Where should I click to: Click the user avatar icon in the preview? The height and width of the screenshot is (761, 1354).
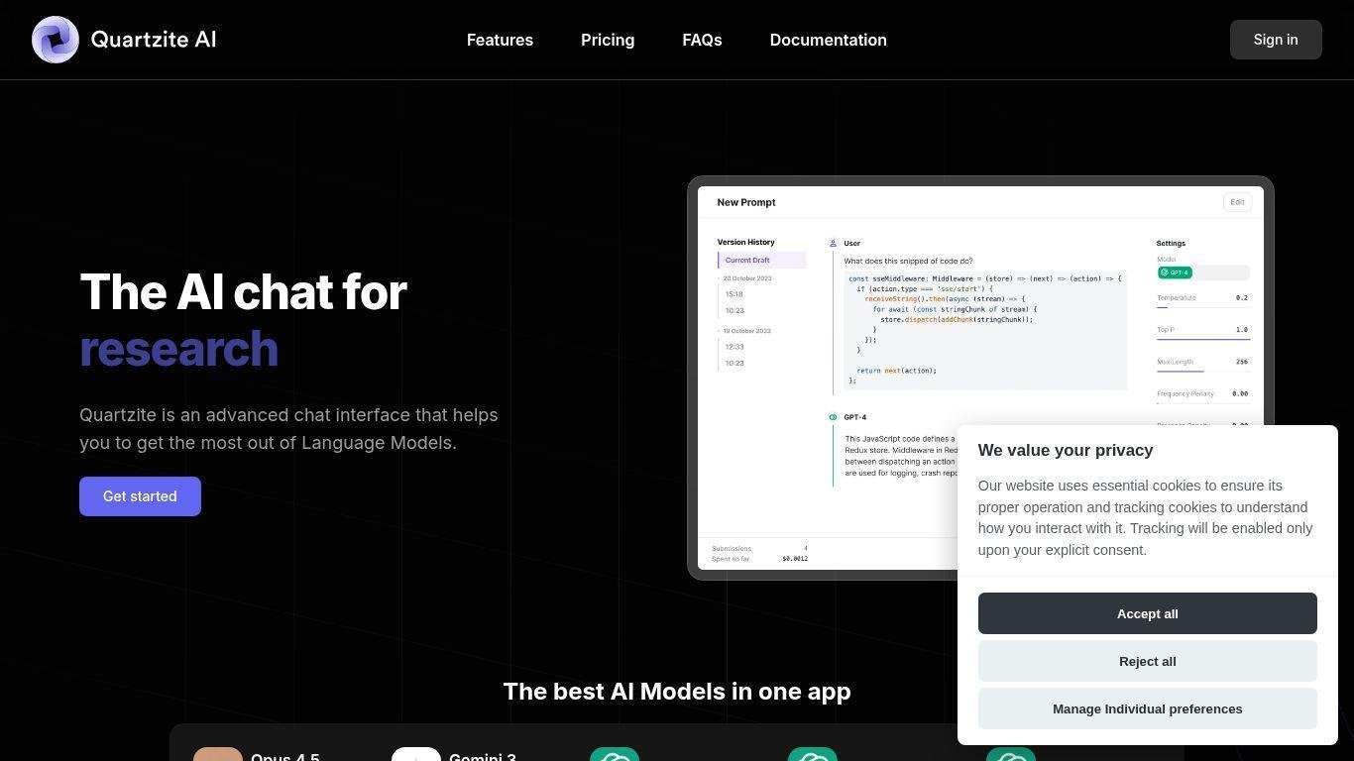tap(833, 243)
